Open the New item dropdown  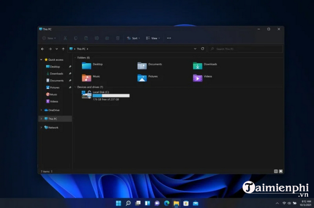tap(49, 38)
